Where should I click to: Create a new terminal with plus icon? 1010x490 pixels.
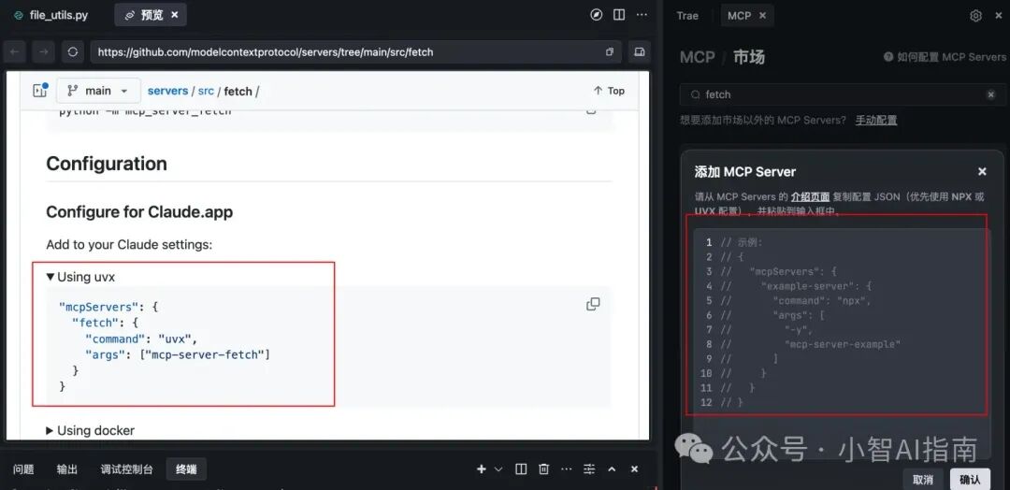[x=482, y=469]
